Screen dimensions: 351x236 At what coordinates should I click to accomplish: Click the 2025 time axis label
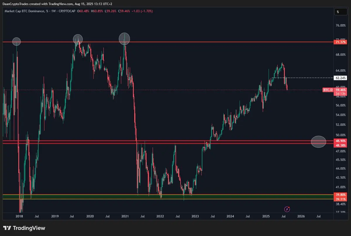point(266,216)
